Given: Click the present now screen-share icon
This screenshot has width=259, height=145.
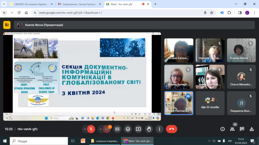Looking at the screenshot, I should pyautogui.click(x=138, y=129).
